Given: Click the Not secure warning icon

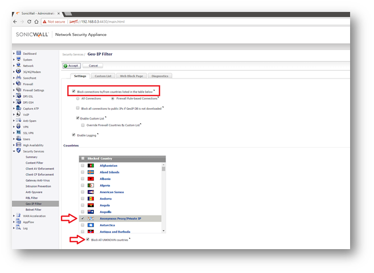Looking at the screenshot, I should point(44,22).
